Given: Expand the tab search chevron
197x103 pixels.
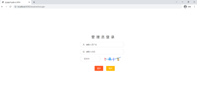Looking at the screenshot, I should [x=177, y=2].
